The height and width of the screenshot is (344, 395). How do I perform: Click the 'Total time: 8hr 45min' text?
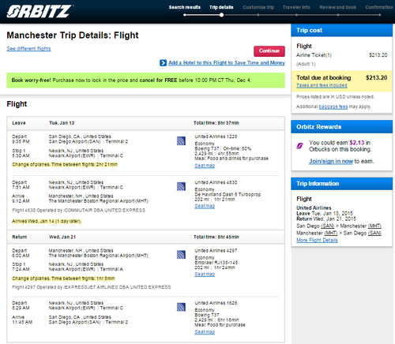tap(216, 237)
